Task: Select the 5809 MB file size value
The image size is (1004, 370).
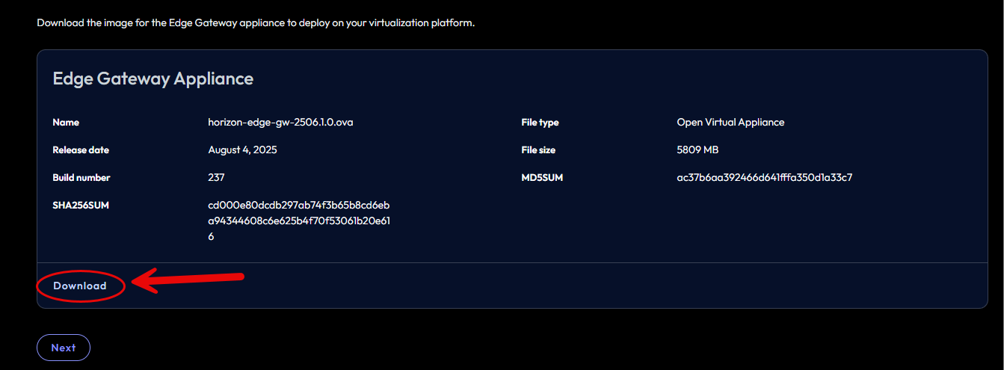Action: tap(697, 149)
